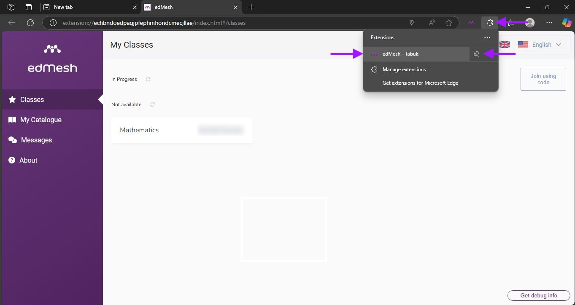Launch the Copilot icon
Screen dimensions: 575x305
[567, 23]
